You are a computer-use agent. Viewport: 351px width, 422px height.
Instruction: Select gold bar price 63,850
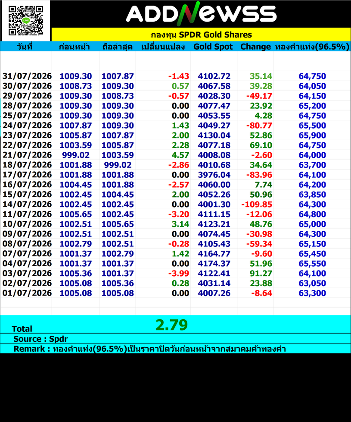coord(312,195)
